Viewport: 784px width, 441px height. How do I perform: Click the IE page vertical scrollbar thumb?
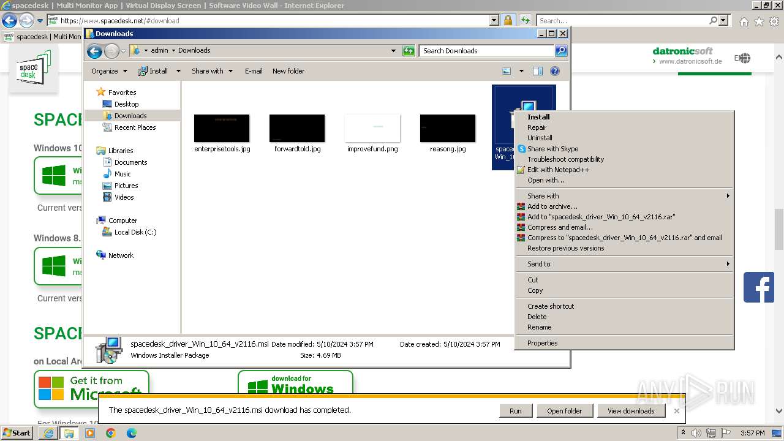coord(778,230)
